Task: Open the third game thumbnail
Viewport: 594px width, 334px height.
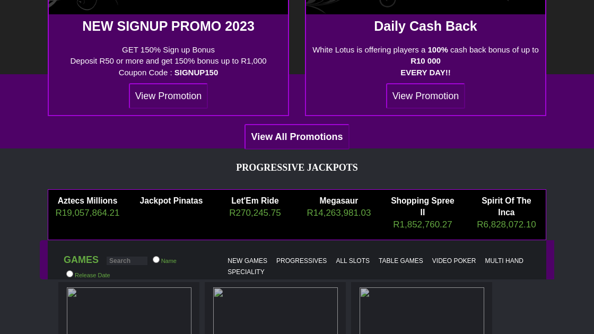Action: 422,310
